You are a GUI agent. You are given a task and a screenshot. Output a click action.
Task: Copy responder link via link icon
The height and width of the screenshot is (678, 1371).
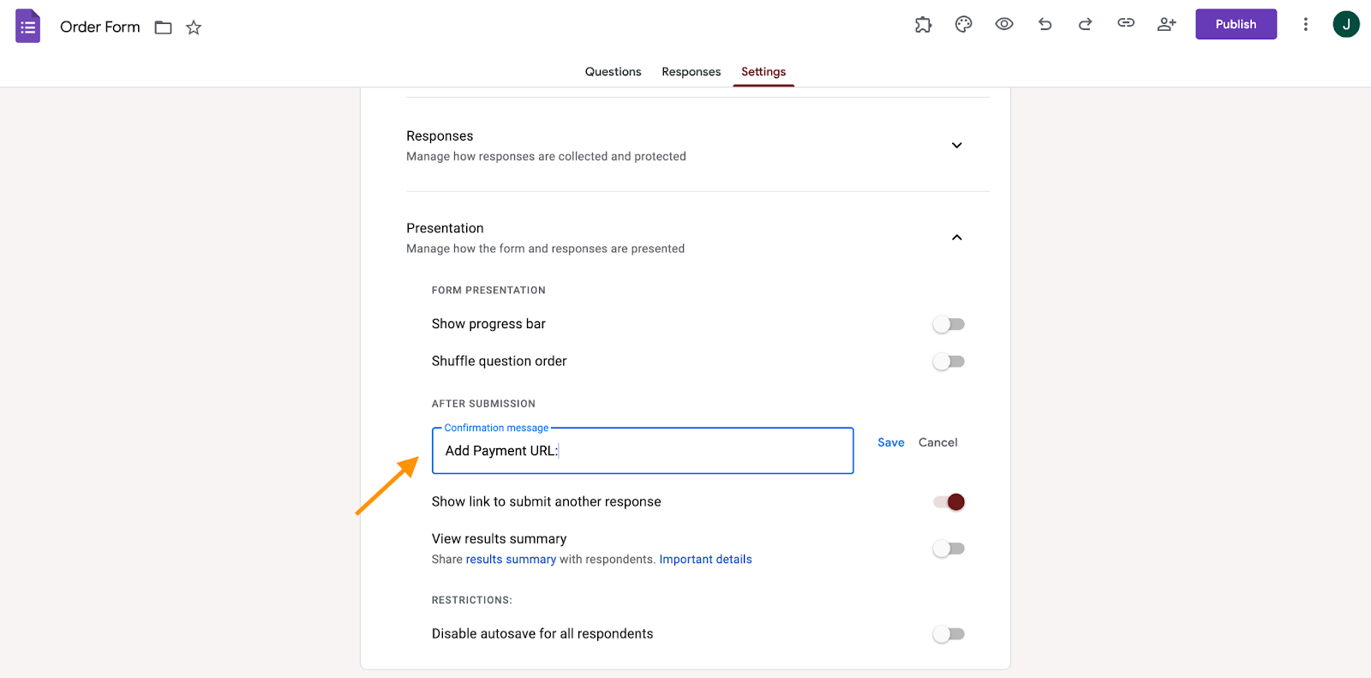(x=1126, y=23)
